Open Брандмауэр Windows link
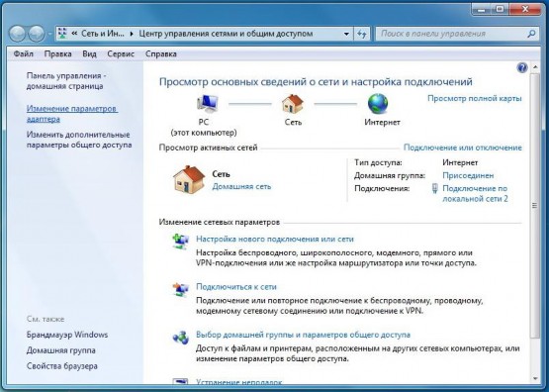549x392 pixels. click(x=67, y=335)
